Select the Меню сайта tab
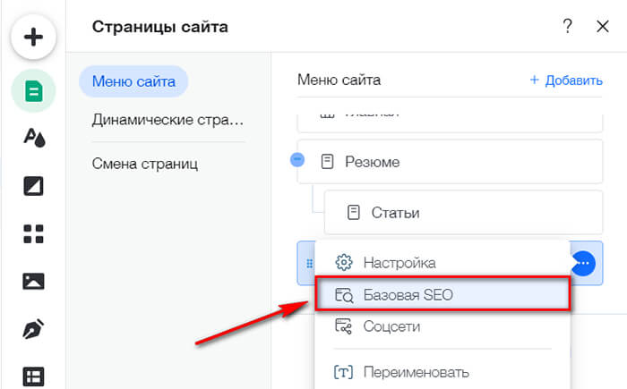Image resolution: width=627 pixels, height=389 pixels. pos(133,83)
